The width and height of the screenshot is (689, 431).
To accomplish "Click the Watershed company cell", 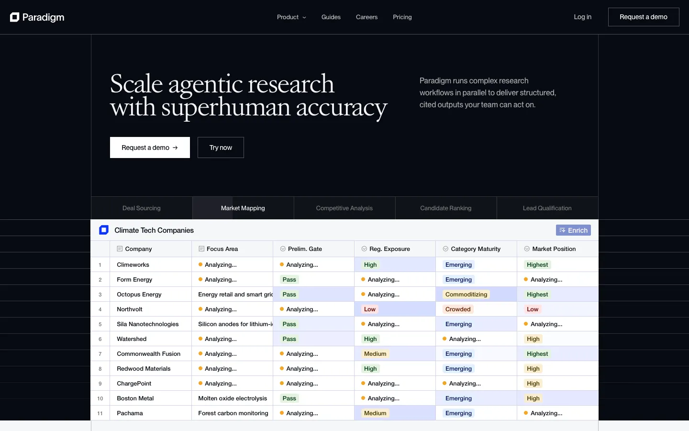I will click(151, 339).
